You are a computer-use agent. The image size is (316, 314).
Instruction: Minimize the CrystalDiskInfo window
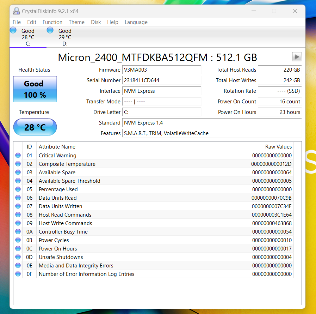(254, 11)
